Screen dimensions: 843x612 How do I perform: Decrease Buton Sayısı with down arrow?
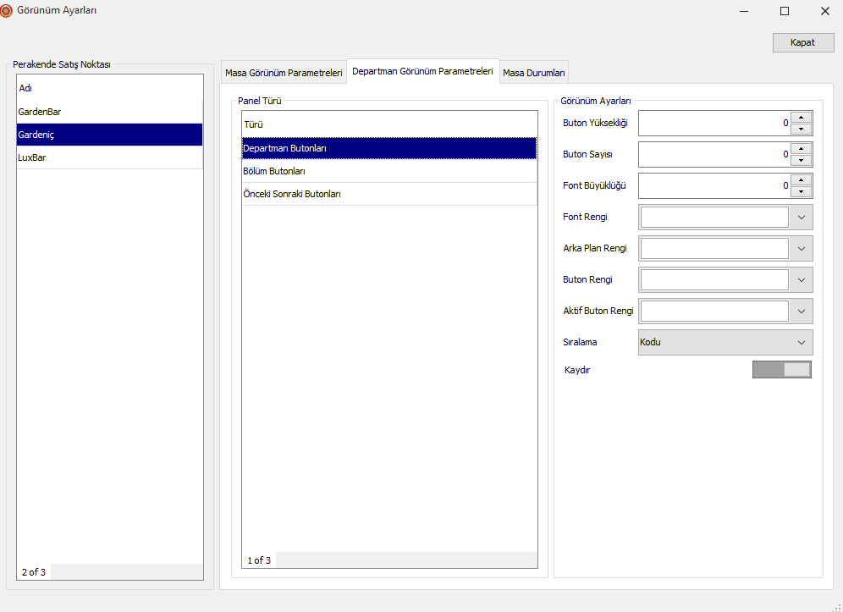[801, 161]
